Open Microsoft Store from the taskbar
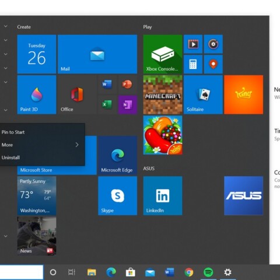Viewport: 280px width, 280px height. click(131, 272)
